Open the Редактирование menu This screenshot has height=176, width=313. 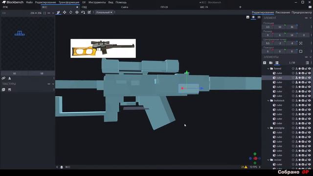[x=45, y=2]
